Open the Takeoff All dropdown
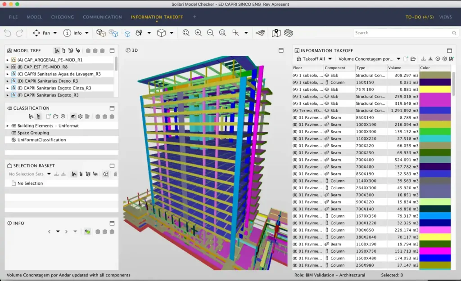461x281 pixels. click(315, 59)
